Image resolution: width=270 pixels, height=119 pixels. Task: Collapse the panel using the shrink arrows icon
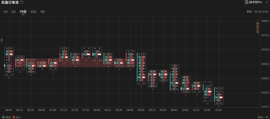click(x=267, y=2)
